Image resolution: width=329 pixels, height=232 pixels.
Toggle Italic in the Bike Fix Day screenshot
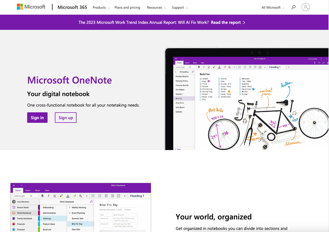(49, 196)
